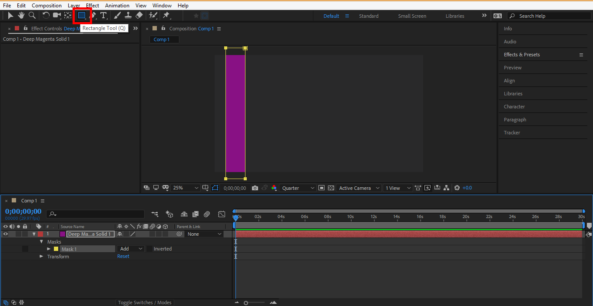593x306 pixels.
Task: Click Reset next to Transform
Action: [123, 257]
